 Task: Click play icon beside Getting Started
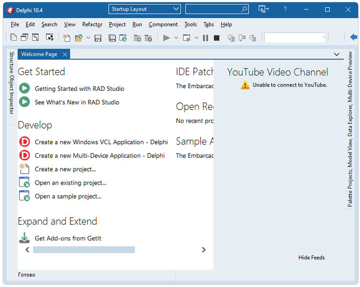click(24, 88)
